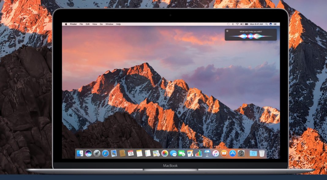Image resolution: width=327 pixels, height=180 pixels.
Task: Open the volume control in menu bar
Action: (x=242, y=24)
